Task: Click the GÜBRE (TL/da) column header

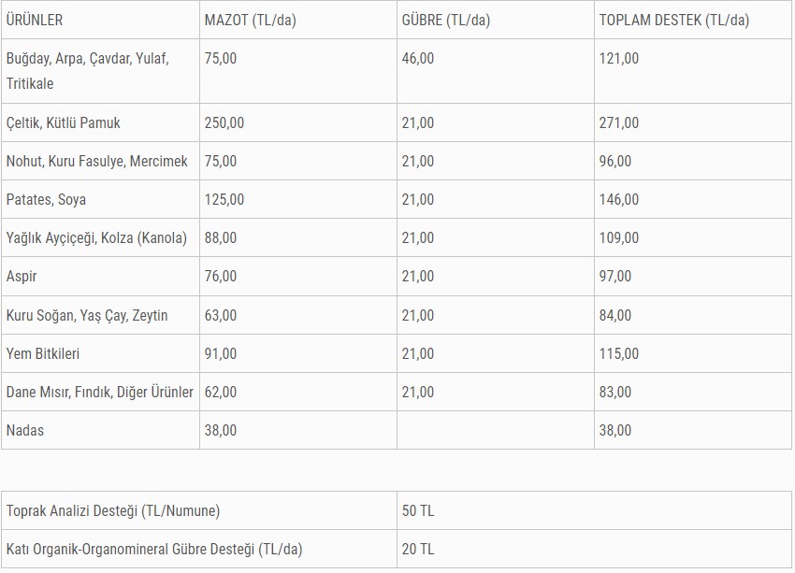Action: click(x=446, y=20)
